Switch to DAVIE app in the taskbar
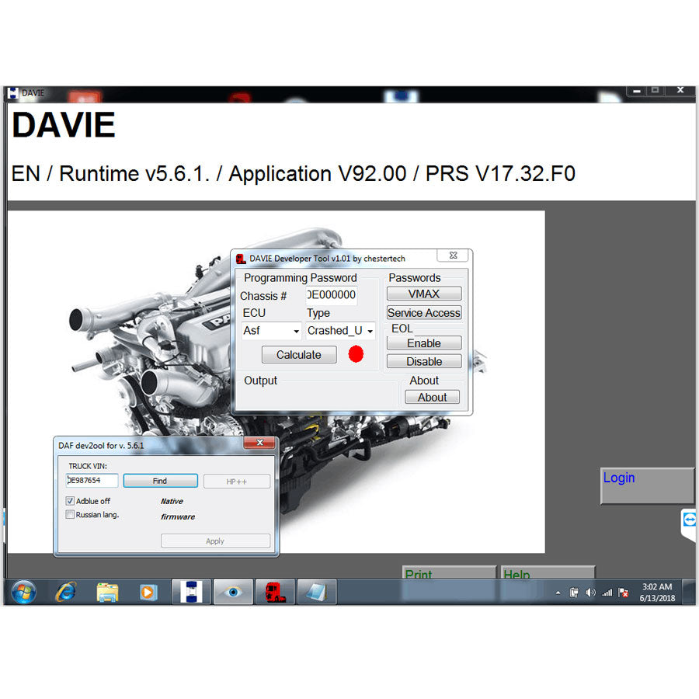This screenshot has height=699, width=699. 191,592
